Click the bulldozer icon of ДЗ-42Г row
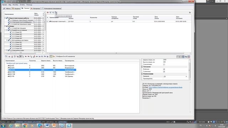228x128 pixels. tap(9, 66)
